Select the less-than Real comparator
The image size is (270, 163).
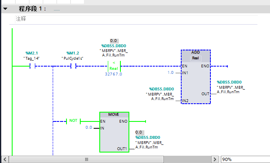[x=114, y=66]
